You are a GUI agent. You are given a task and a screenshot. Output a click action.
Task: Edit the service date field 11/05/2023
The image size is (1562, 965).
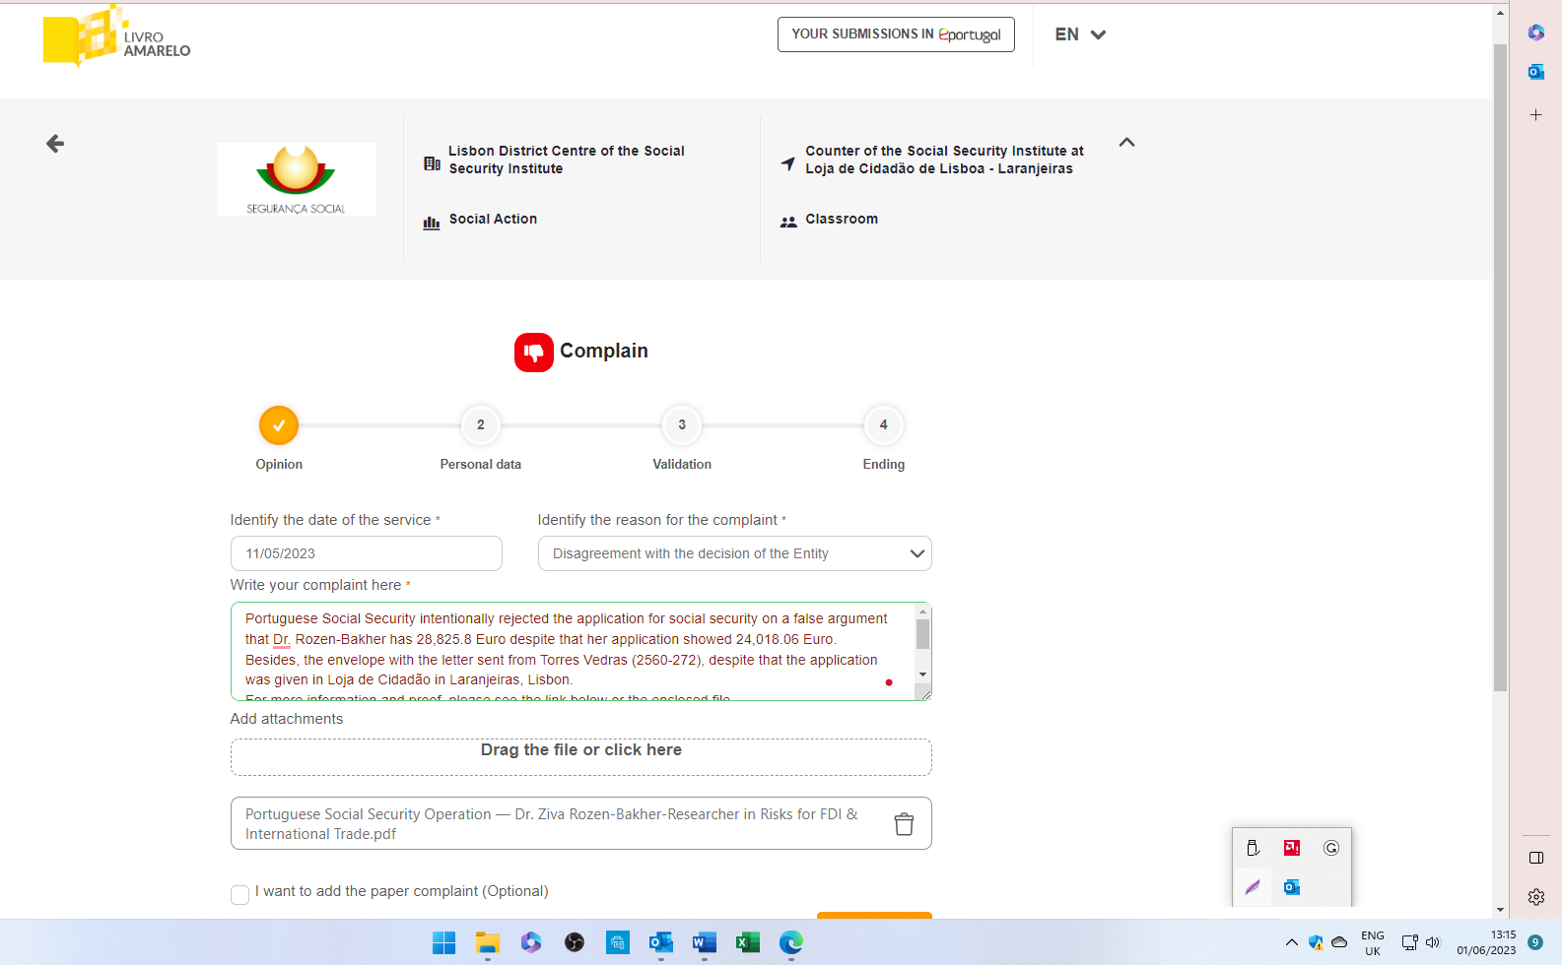coord(367,553)
